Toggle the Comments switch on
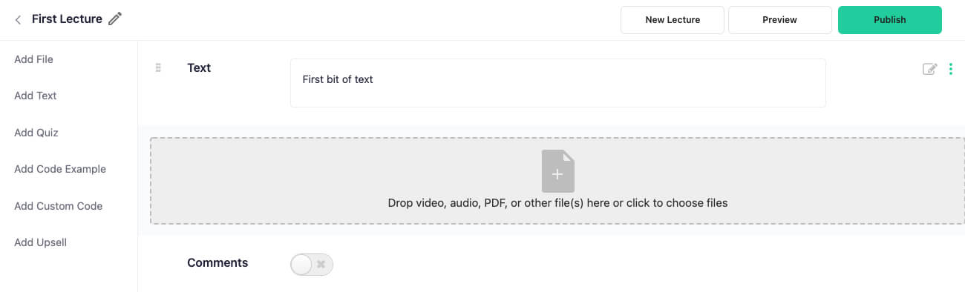Viewport: 965px width, 292px height. 312,264
